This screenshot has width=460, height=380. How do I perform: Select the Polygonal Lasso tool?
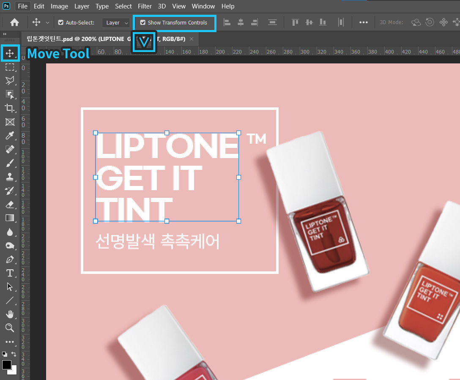pyautogui.click(x=10, y=81)
